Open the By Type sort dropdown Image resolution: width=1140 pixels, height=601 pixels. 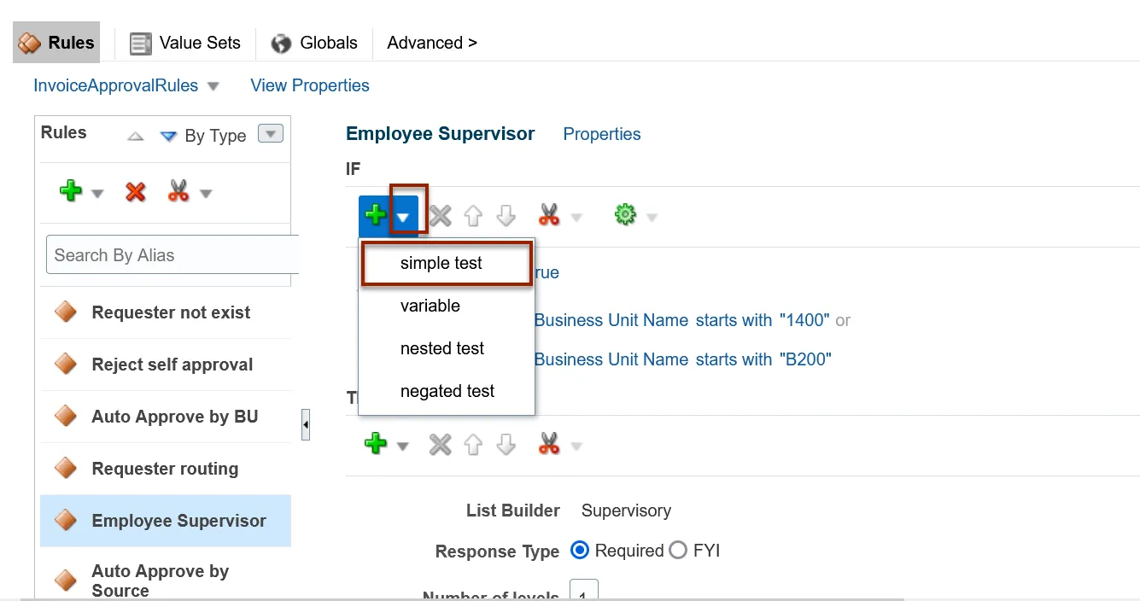coord(270,134)
